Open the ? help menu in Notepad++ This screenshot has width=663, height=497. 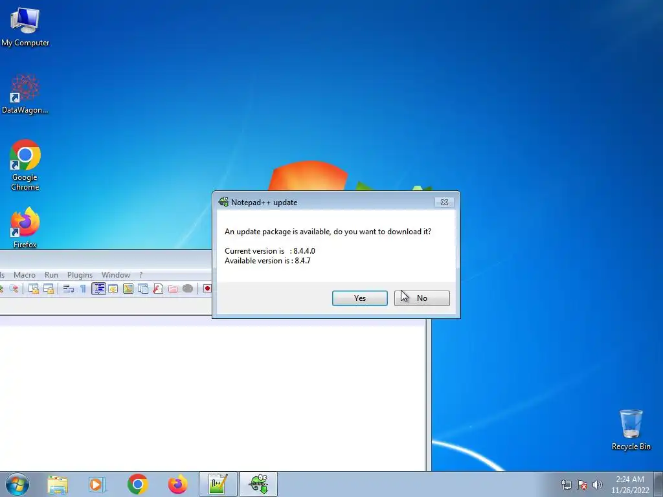tap(140, 274)
